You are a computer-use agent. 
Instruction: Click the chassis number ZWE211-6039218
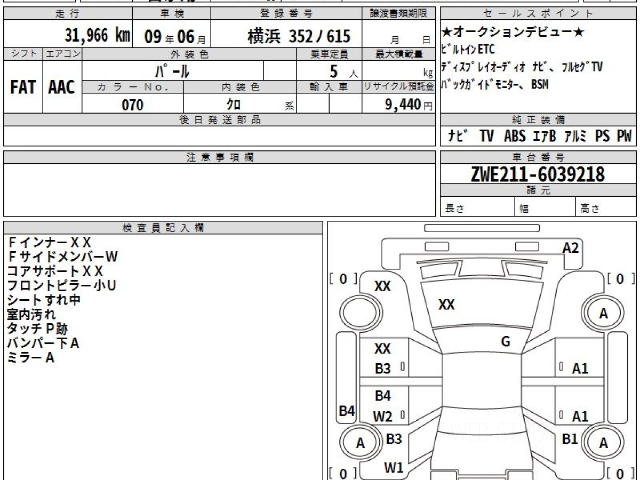tap(538, 174)
